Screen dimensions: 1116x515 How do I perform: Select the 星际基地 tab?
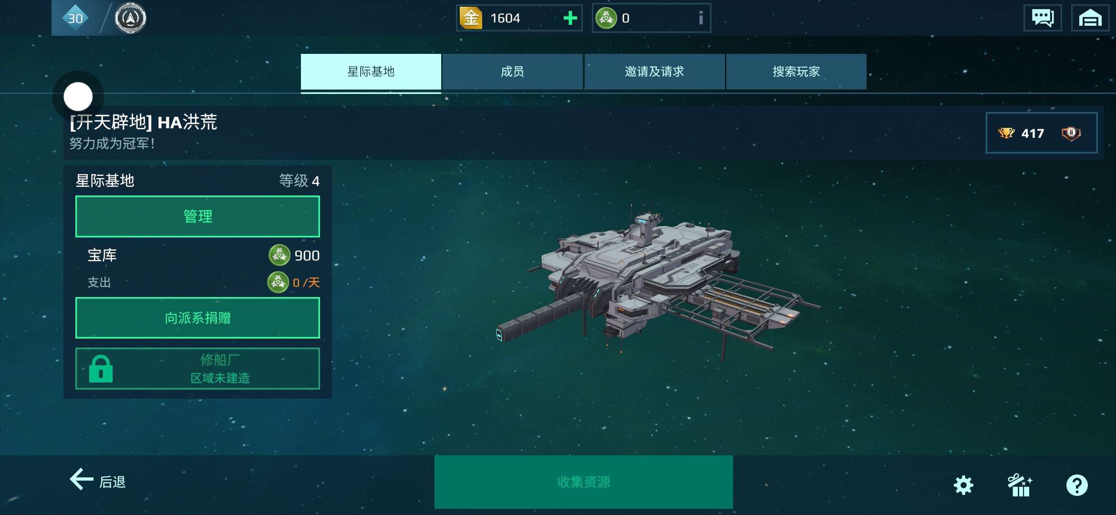coord(371,72)
